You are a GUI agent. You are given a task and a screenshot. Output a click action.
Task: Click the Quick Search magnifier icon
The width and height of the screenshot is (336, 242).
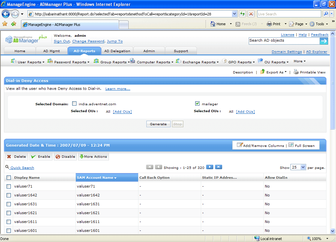pyautogui.click(x=7, y=167)
